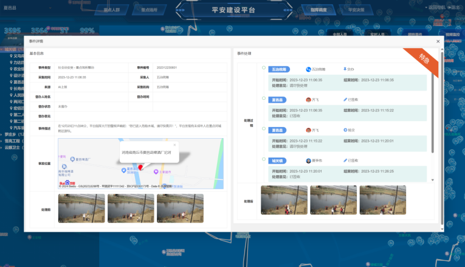465x267 pixels.
Task: Click the 采集时间 value 2023-12-23 11:06:35
Action: click(x=72, y=77)
